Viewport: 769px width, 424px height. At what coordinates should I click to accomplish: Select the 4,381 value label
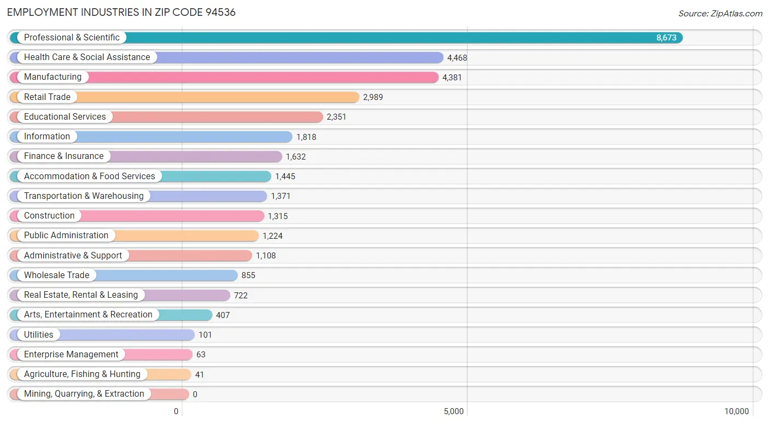[452, 78]
